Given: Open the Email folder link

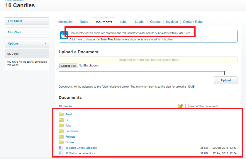Looking at the screenshot, I should [69, 114].
